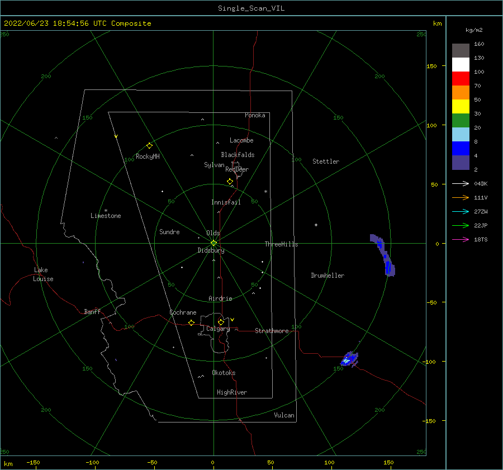Click the HighRiver label
Viewport: 503px width, 470px height.
tap(232, 392)
